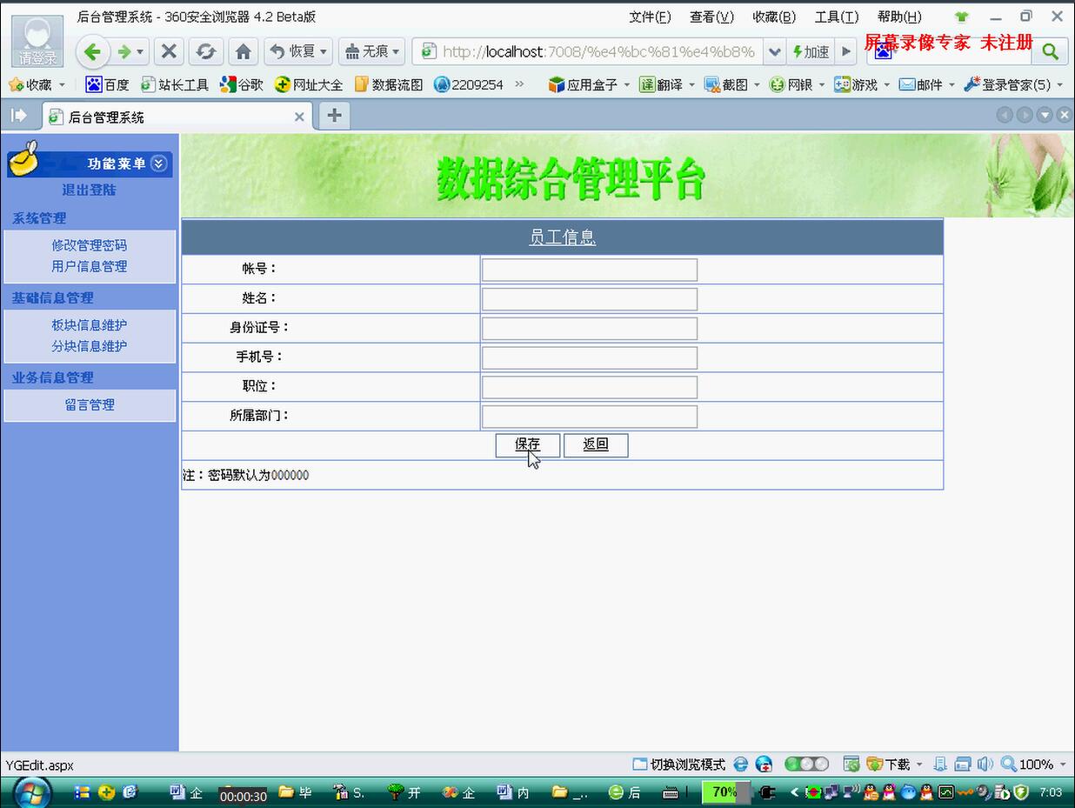Click the zoom magnifier showing 100%

tap(1009, 765)
